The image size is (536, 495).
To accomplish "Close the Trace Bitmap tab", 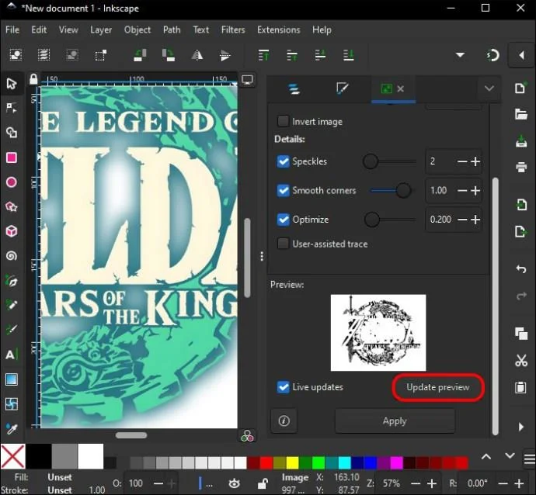I will pos(401,88).
